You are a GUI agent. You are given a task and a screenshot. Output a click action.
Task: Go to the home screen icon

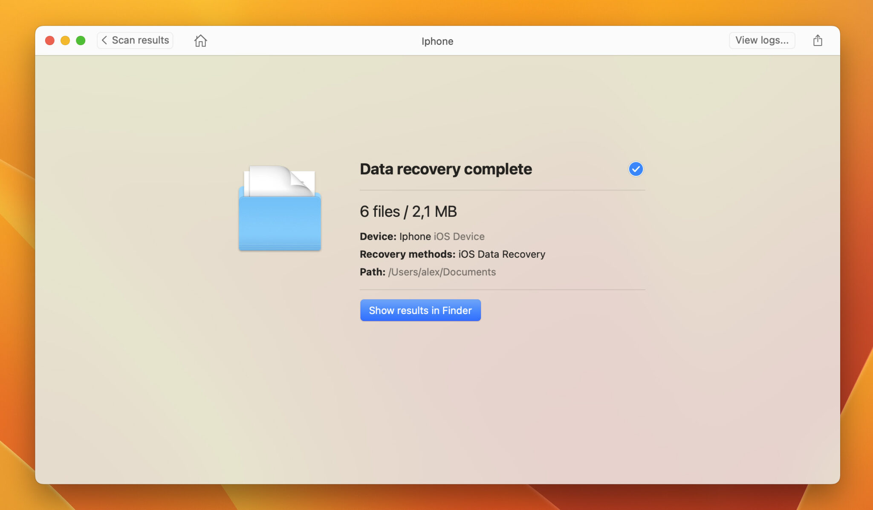(200, 40)
